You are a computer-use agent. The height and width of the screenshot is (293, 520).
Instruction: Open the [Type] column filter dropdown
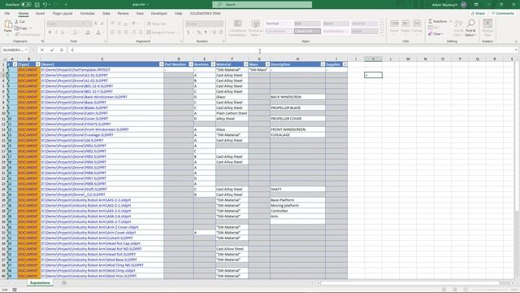point(38,64)
